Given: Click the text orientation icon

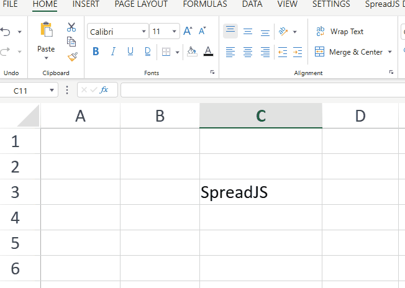Looking at the screenshot, I should point(283,32).
